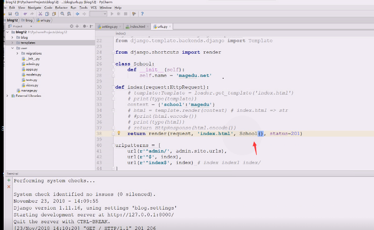This screenshot has height=230, width=374.
Task: Hide the Project tool window
Action: pyautogui.click(x=91, y=26)
